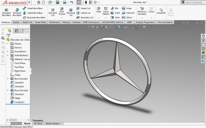Expand the Curves dropdown arrow
The height and width of the screenshot is (128, 206).
tap(151, 18)
